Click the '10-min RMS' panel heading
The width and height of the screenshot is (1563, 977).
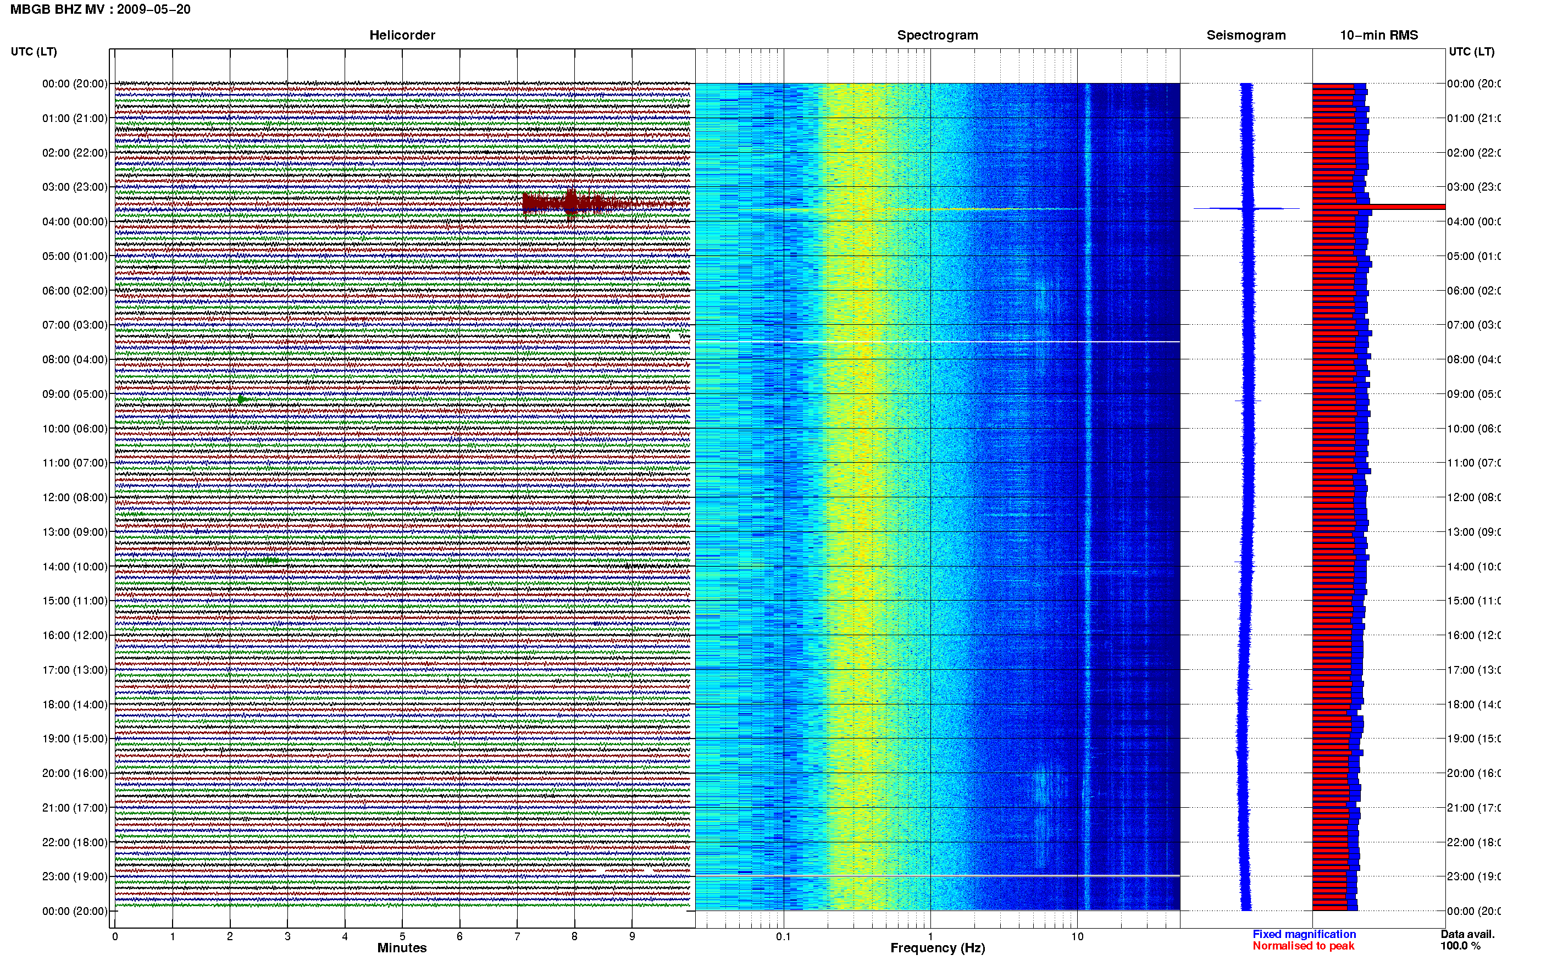coord(1379,35)
